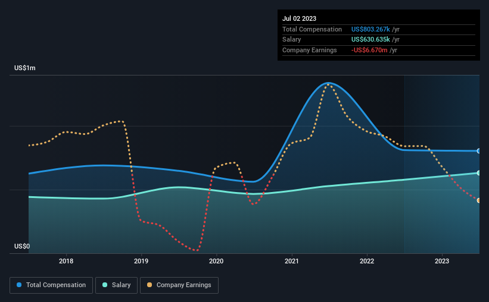Click the 2021 axis label
The height and width of the screenshot is (302, 489).
[292, 261]
